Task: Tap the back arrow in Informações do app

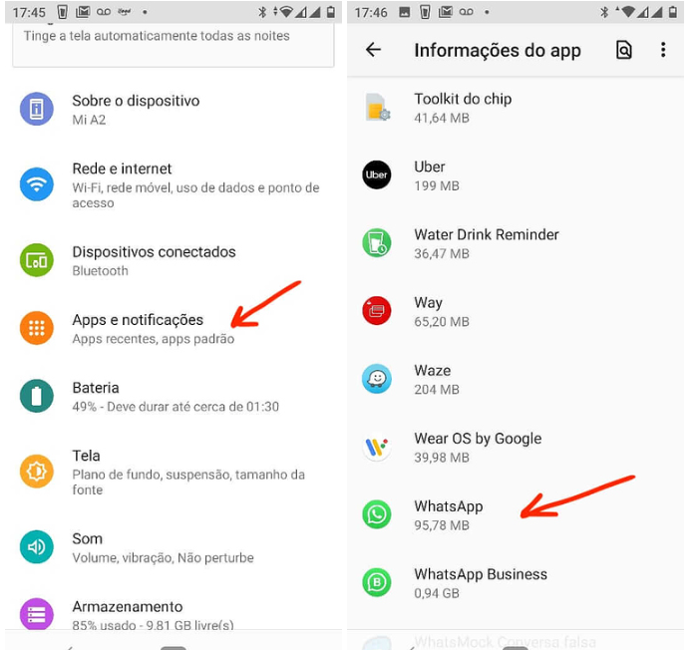Action: [x=373, y=50]
